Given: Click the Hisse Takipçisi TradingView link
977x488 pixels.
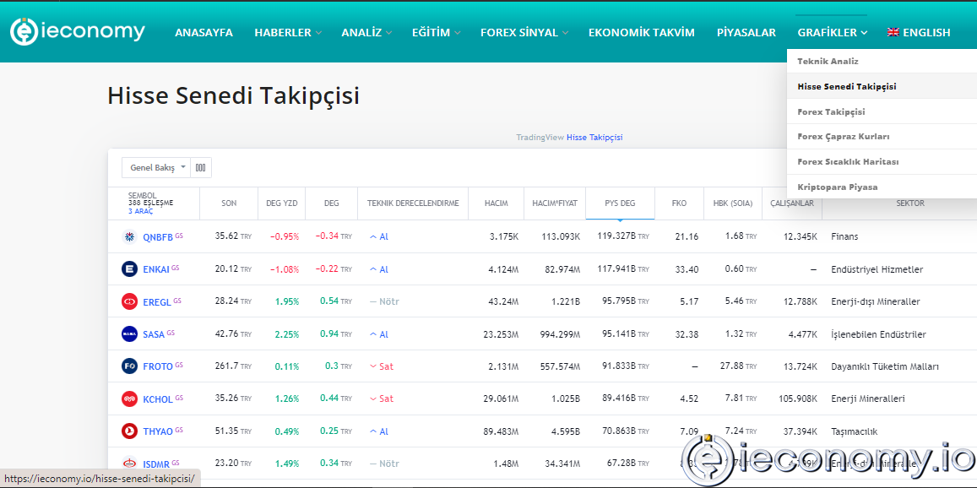Looking at the screenshot, I should click(594, 137).
